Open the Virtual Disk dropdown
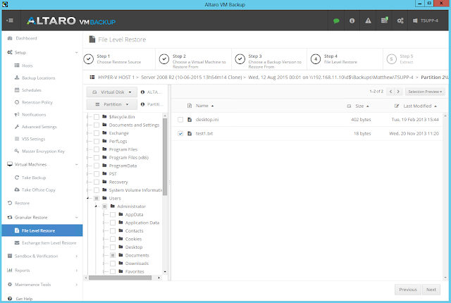451x303 pixels. [111, 92]
